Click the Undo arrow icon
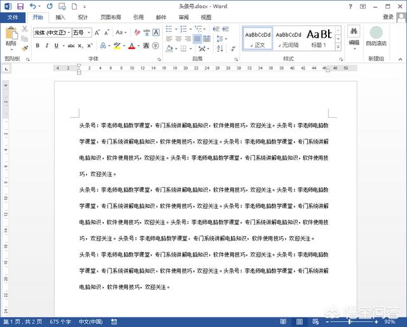 33,6
